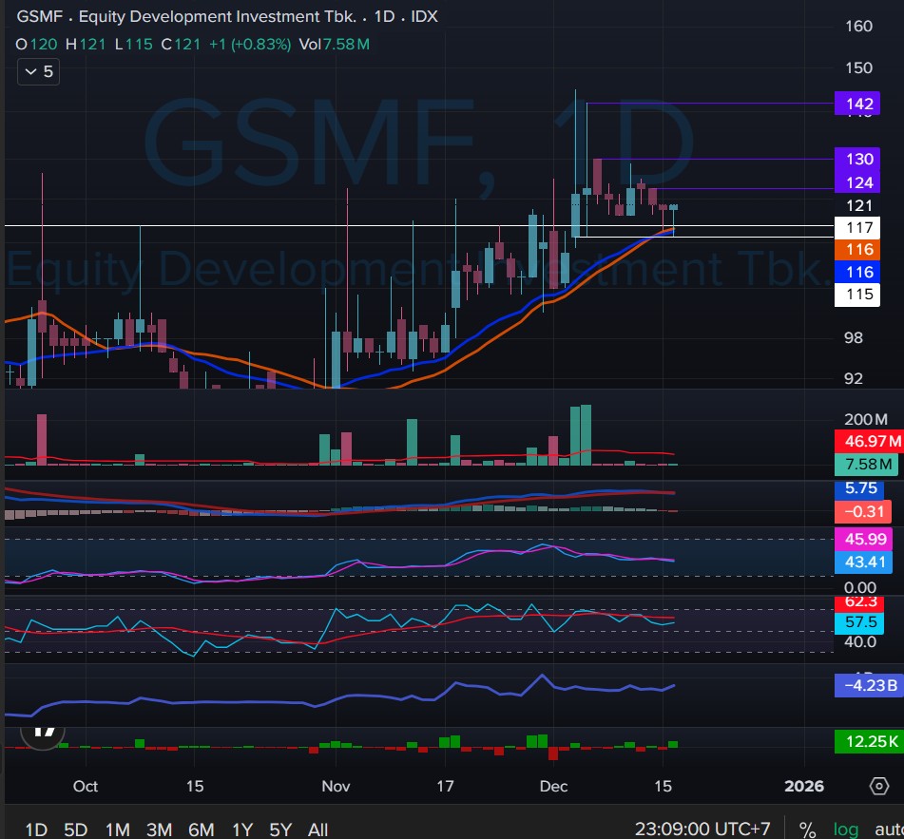Click the Nov time axis label

pos(336,786)
